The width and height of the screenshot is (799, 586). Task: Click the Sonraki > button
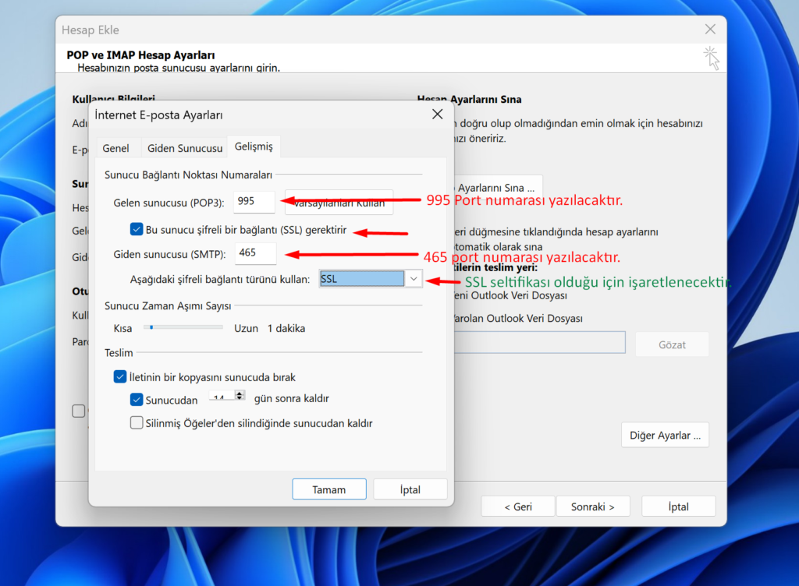coord(592,507)
